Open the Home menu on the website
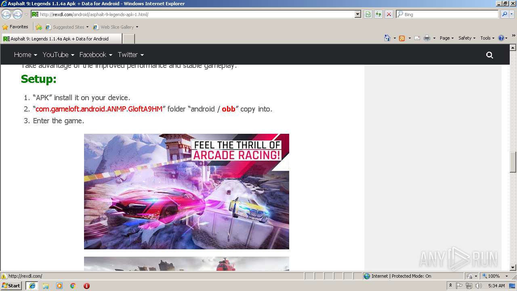The image size is (517, 291). [25, 55]
